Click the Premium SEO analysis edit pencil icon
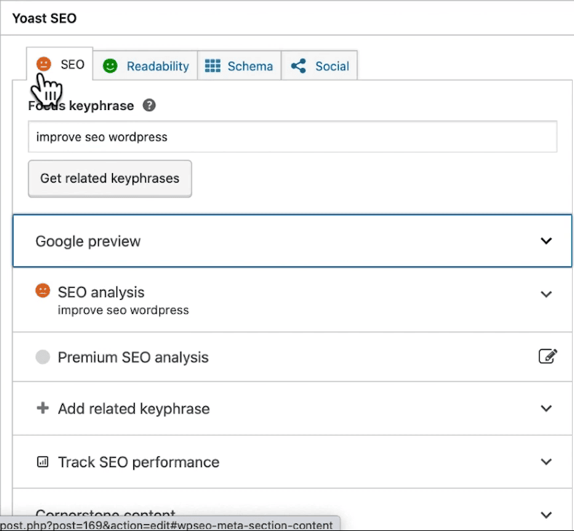 point(547,356)
